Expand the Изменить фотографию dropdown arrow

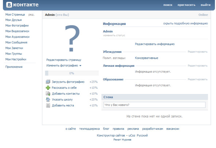(80, 66)
